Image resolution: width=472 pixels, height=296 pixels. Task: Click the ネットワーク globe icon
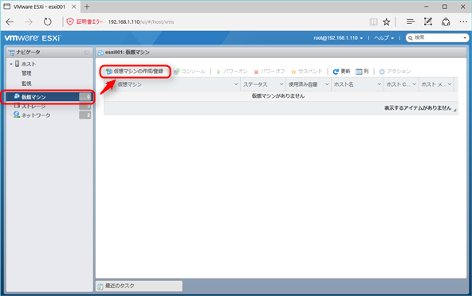click(x=17, y=115)
